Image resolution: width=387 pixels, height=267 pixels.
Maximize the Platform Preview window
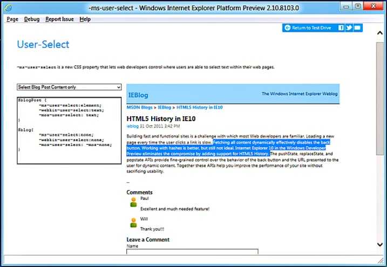point(358,6)
